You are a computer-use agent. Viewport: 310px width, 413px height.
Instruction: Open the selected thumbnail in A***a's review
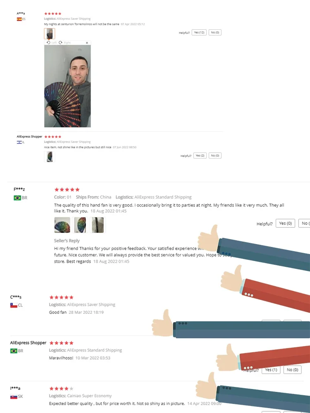[x=50, y=34]
